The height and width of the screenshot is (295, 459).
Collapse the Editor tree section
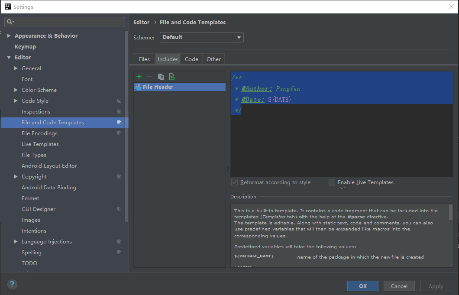[10, 57]
